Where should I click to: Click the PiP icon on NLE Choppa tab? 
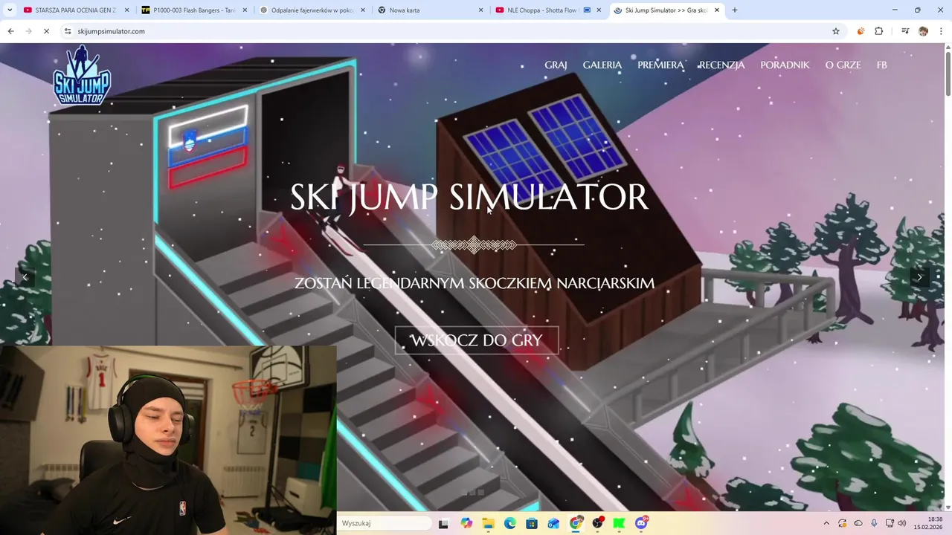[588, 10]
